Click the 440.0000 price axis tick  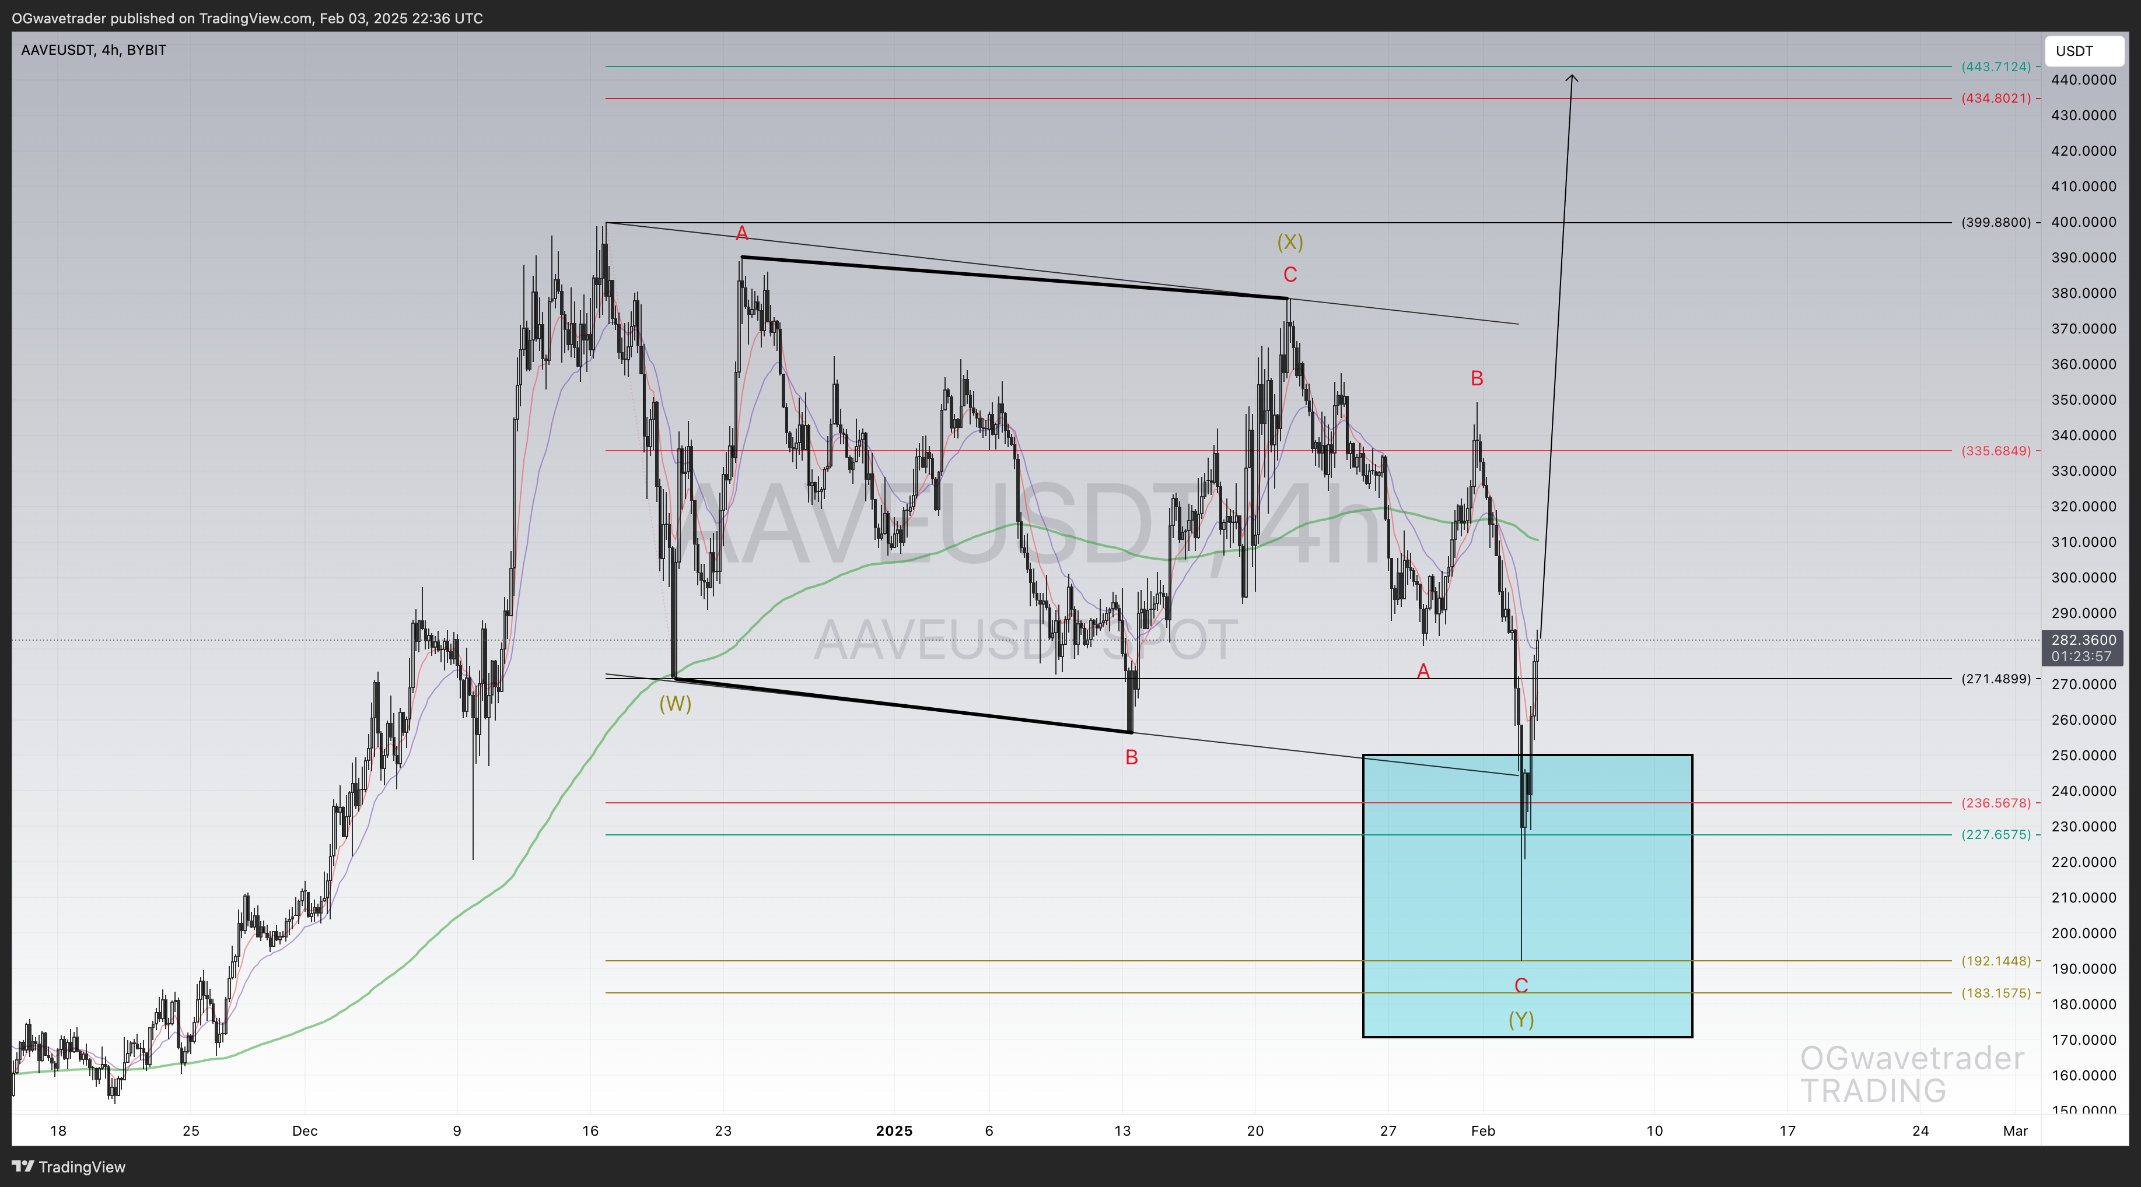(2084, 80)
